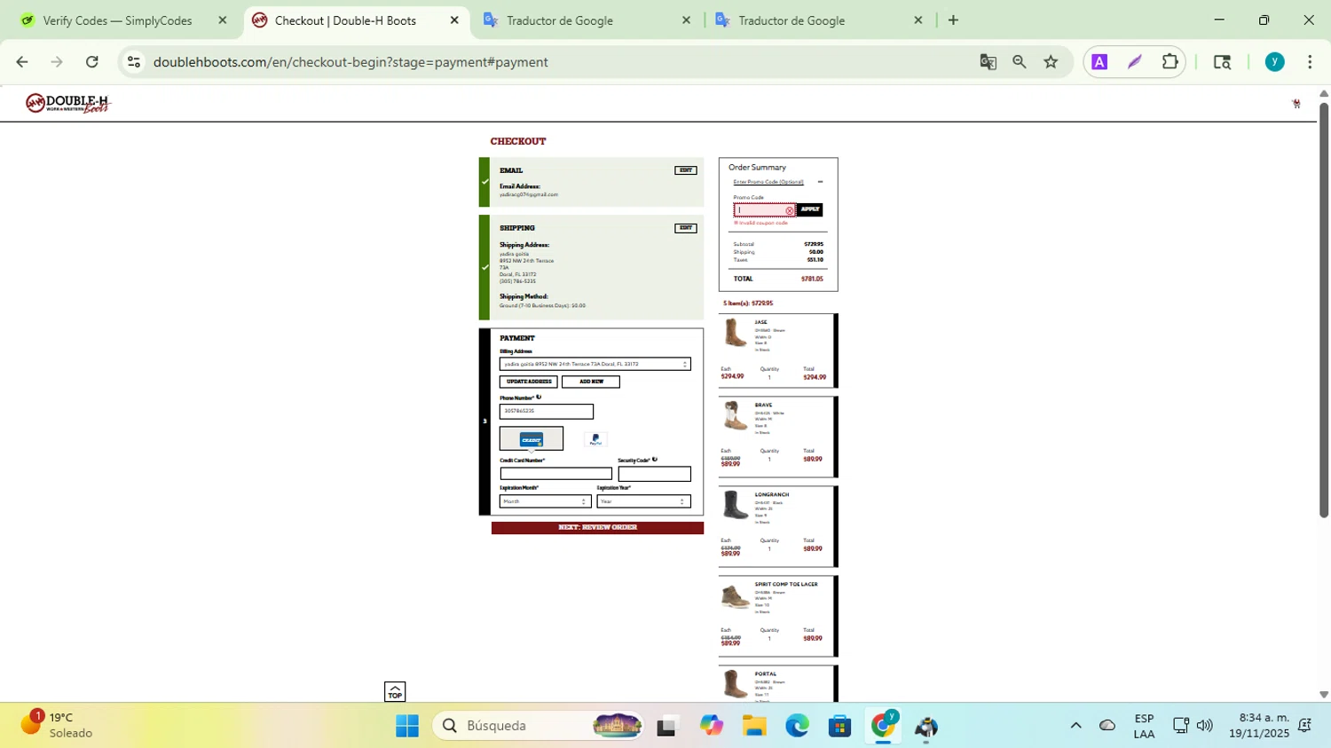Click the Windows taskbar search box
Image resolution: width=1331 pixels, height=748 pixels.
[x=536, y=726]
